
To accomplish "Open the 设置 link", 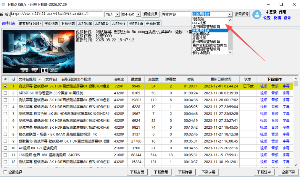I will point(267,18).
